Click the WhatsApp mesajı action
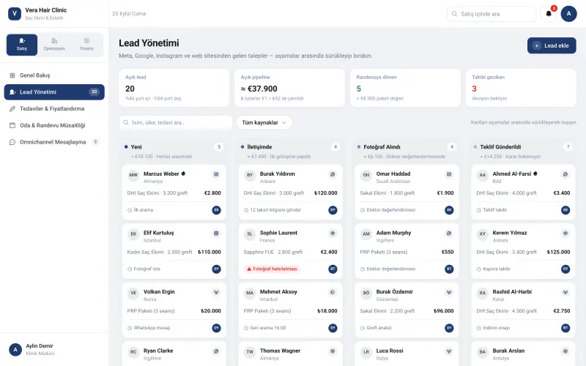This screenshot has width=586, height=366. click(x=149, y=328)
